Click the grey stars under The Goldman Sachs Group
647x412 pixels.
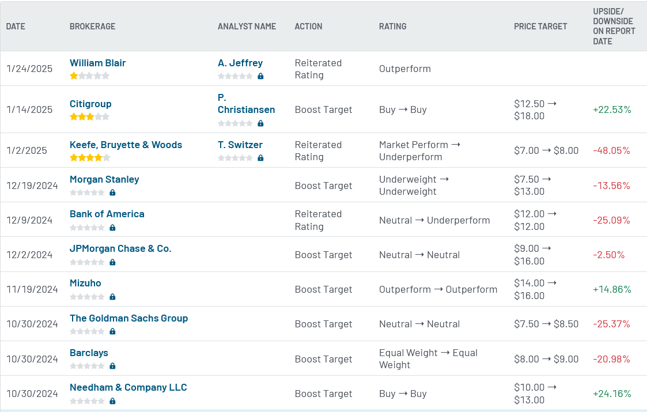point(87,331)
